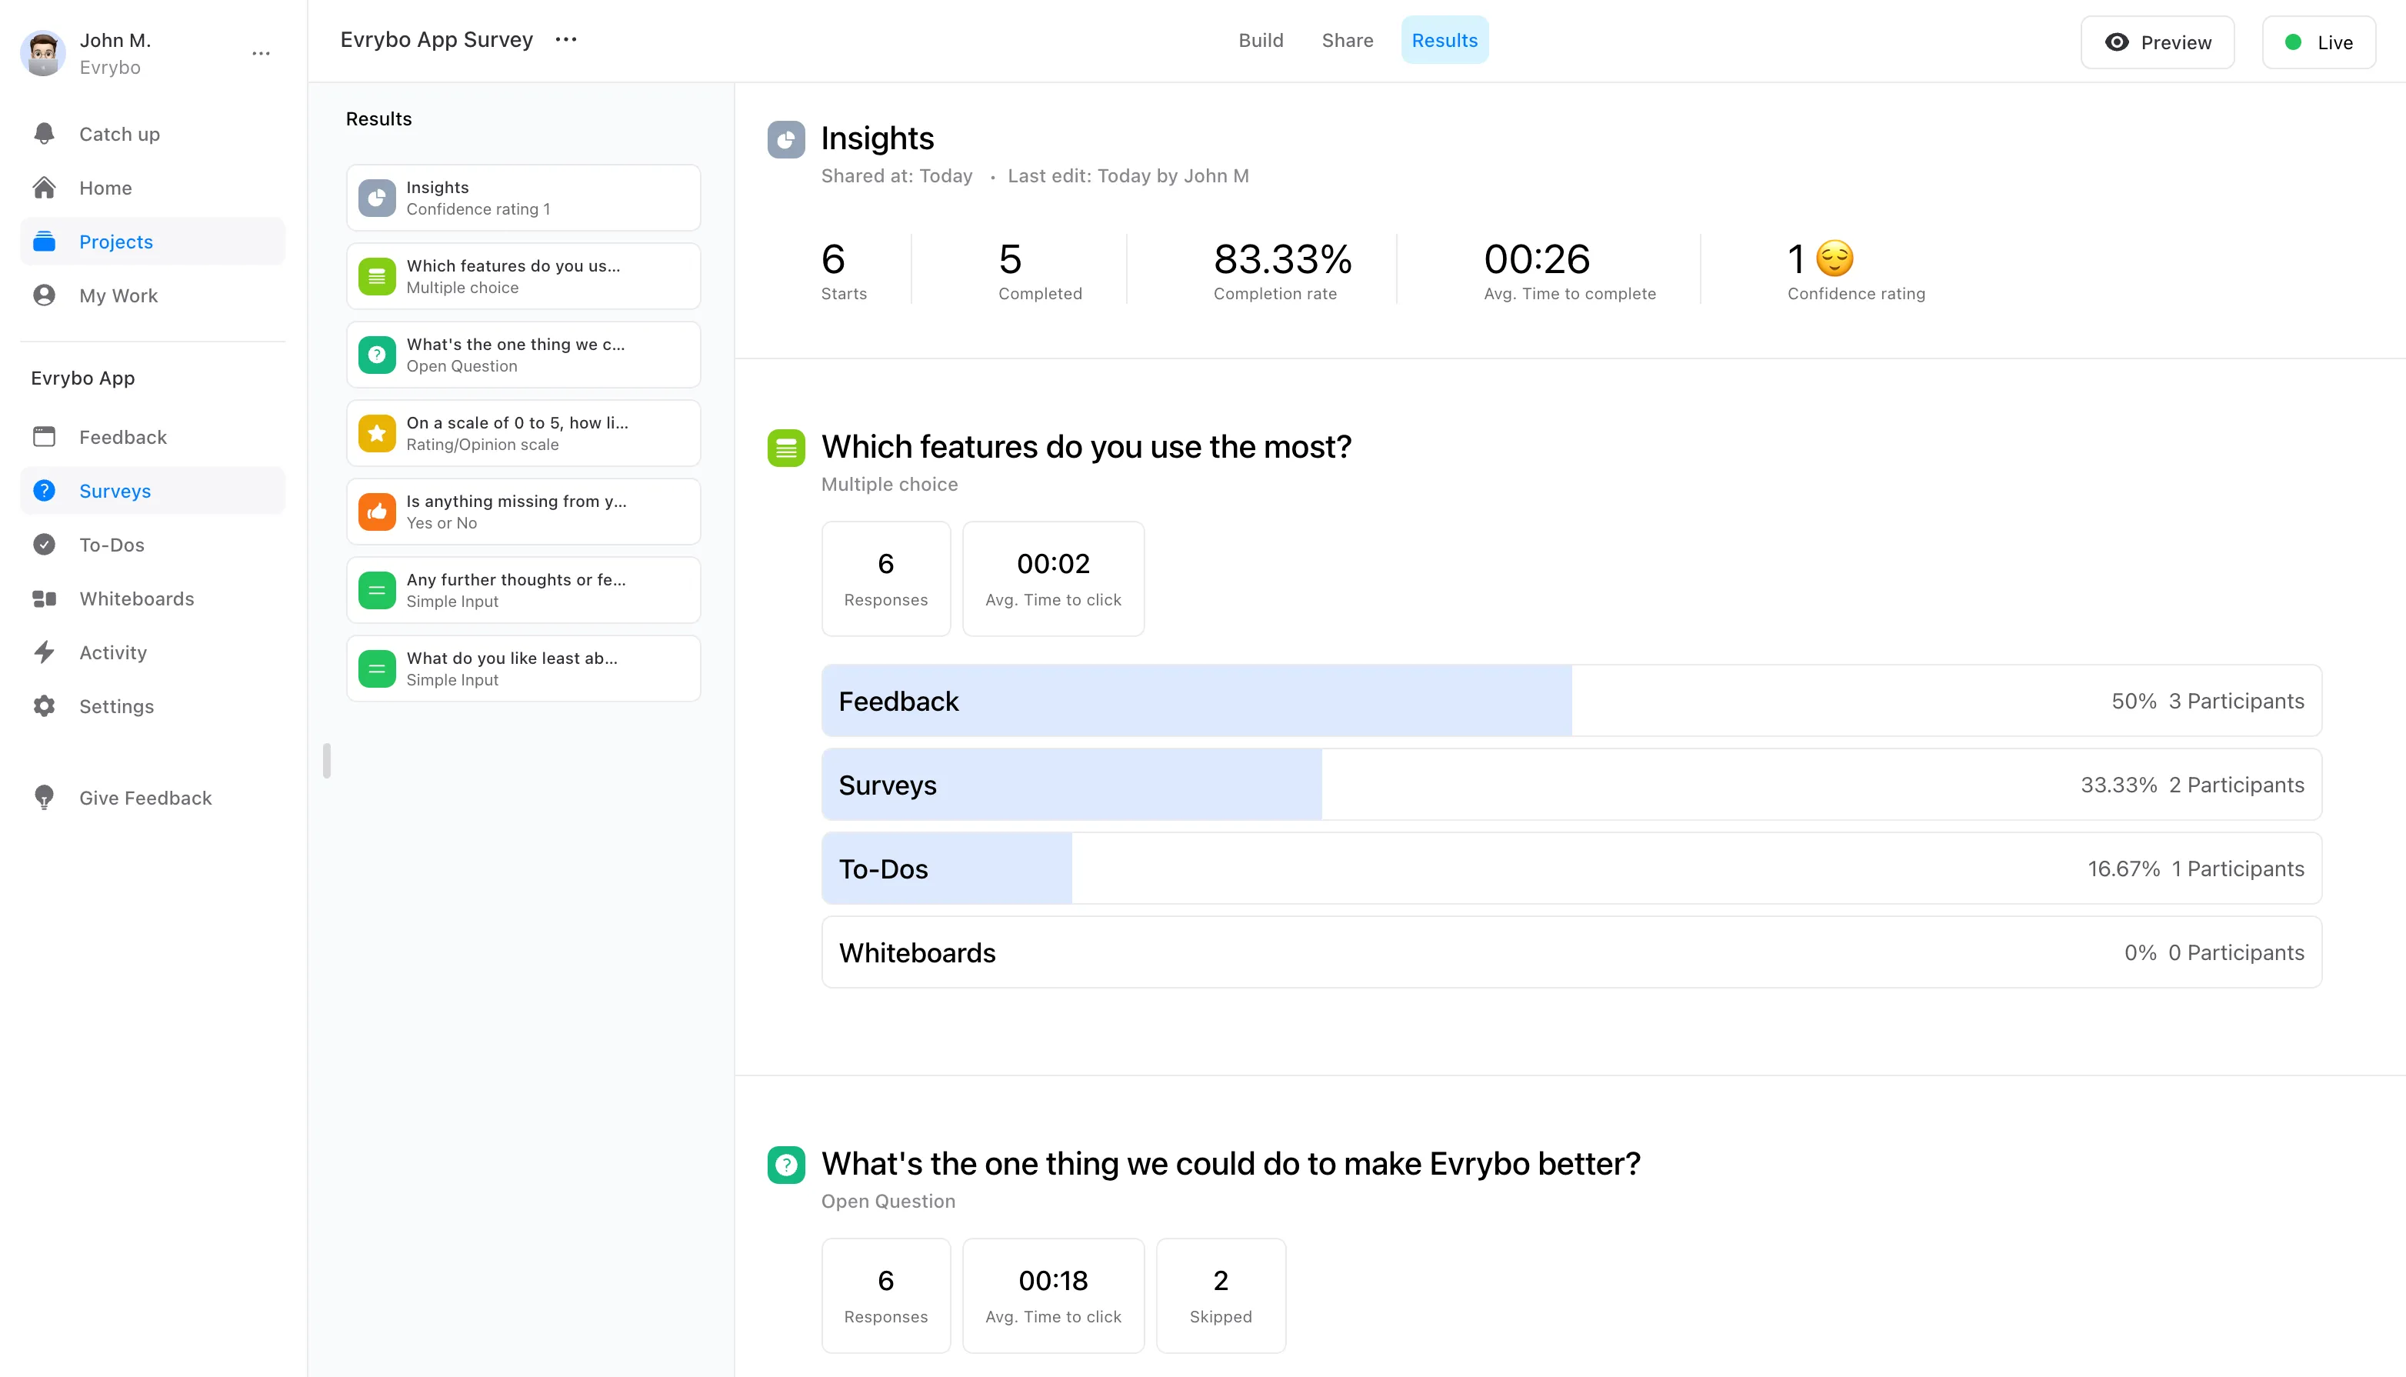Image resolution: width=2406 pixels, height=1377 pixels.
Task: Switch to the Build tab
Action: tap(1261, 40)
